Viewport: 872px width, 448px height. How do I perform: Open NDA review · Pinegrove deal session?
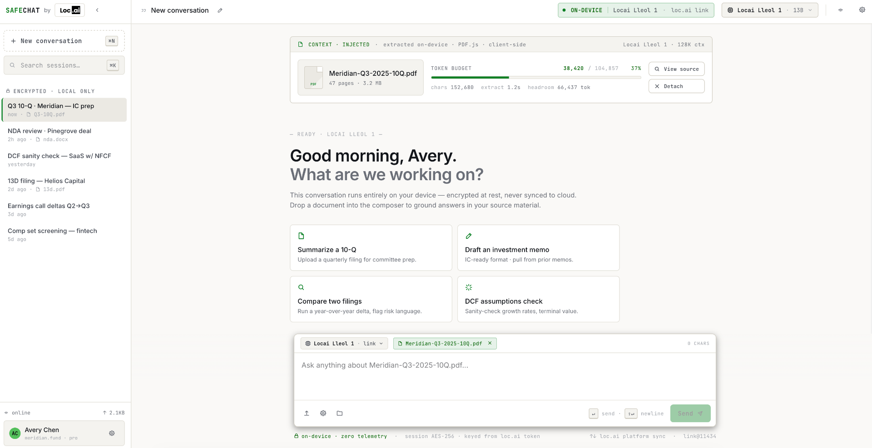point(64,135)
